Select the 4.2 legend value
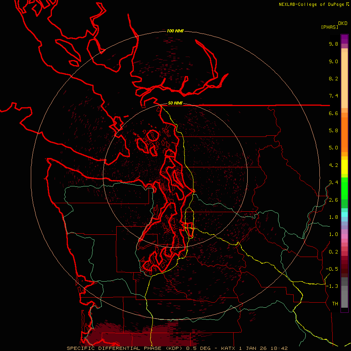 coord(333,165)
